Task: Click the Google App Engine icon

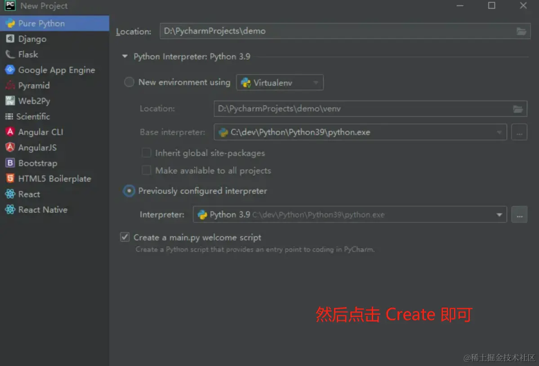Action: pos(10,69)
